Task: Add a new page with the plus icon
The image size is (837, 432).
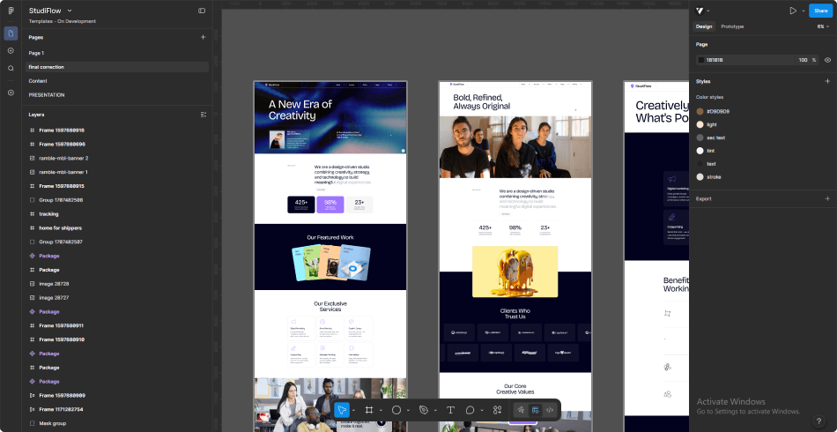Action: pos(203,37)
